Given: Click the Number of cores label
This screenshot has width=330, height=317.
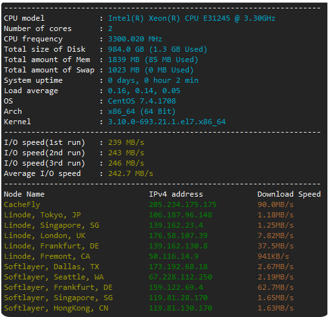Looking at the screenshot, I should click(x=38, y=28).
